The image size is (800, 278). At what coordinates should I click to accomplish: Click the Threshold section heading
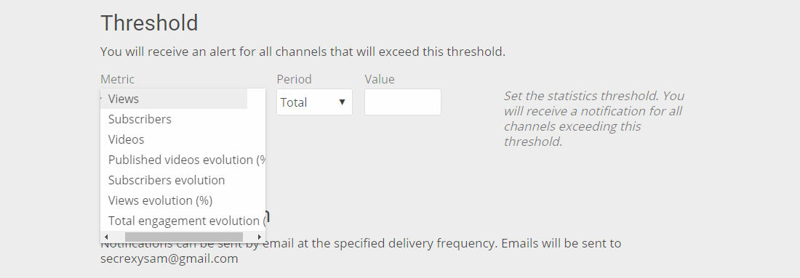tap(149, 23)
